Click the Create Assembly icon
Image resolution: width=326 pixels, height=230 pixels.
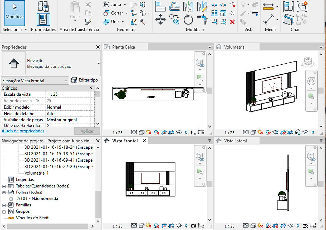289,7
